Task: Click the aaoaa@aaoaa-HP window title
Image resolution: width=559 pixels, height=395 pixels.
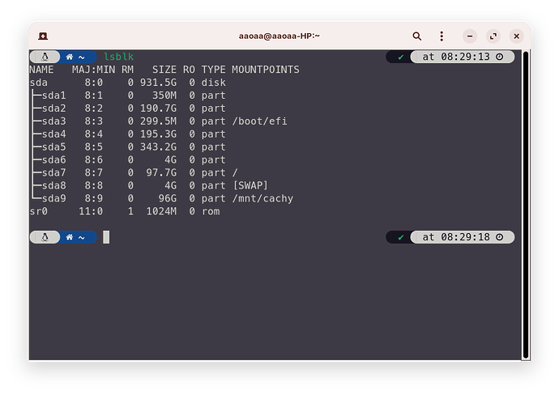Action: tap(279, 36)
